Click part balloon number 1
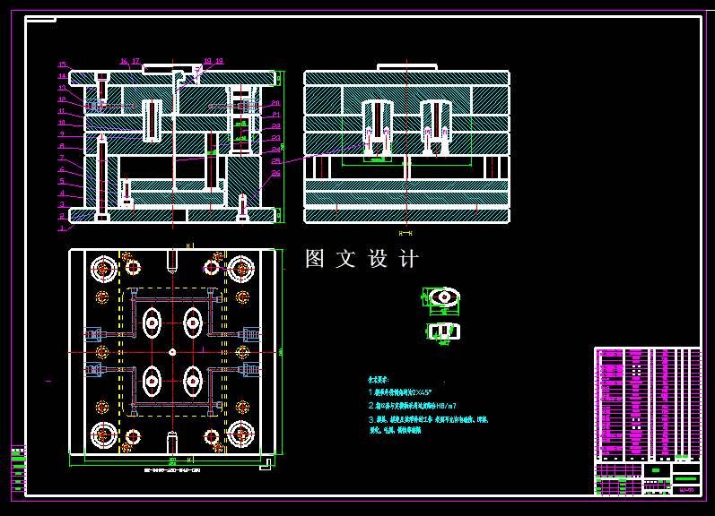Viewport: 715px width, 516px height. (62, 228)
